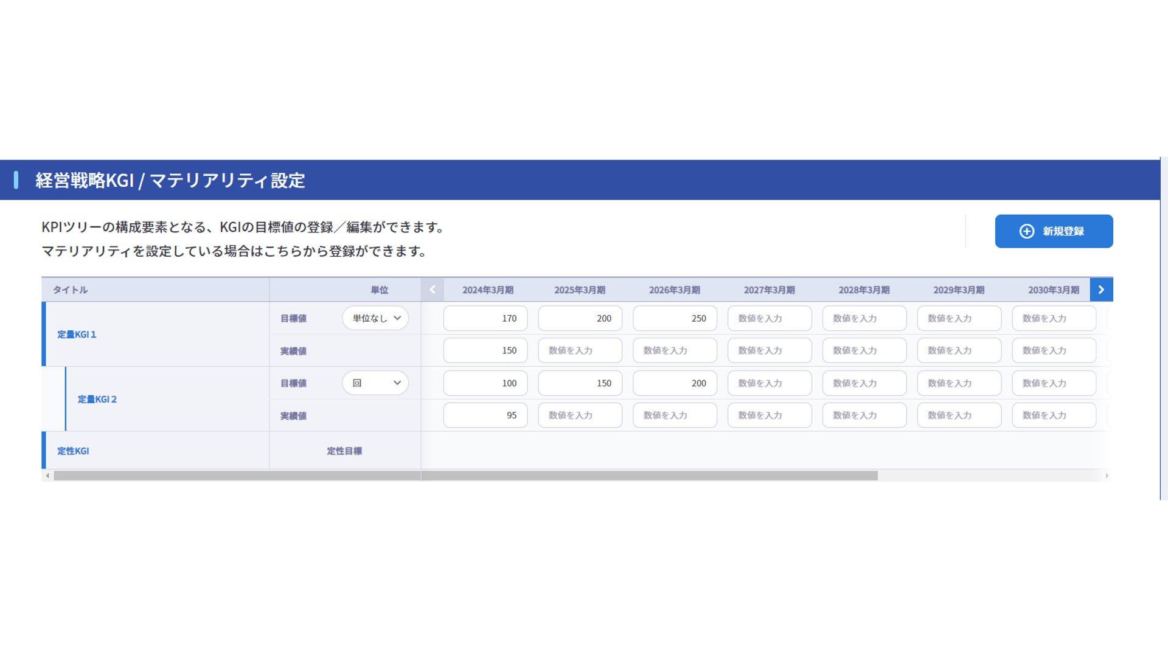Click the 定量KGI 2 actual value field showing 95
Image resolution: width=1168 pixels, height=657 pixels.
(x=485, y=415)
